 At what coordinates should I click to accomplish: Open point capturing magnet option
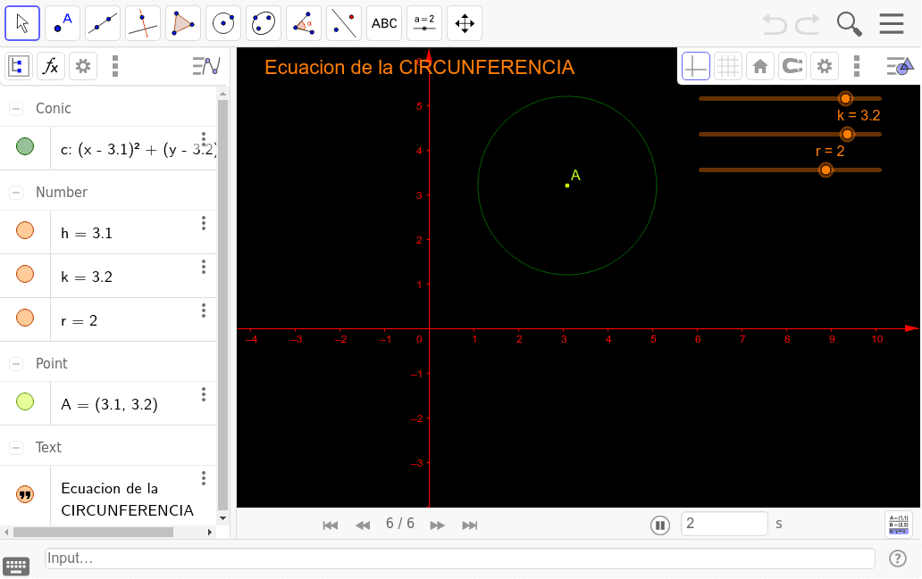click(792, 66)
